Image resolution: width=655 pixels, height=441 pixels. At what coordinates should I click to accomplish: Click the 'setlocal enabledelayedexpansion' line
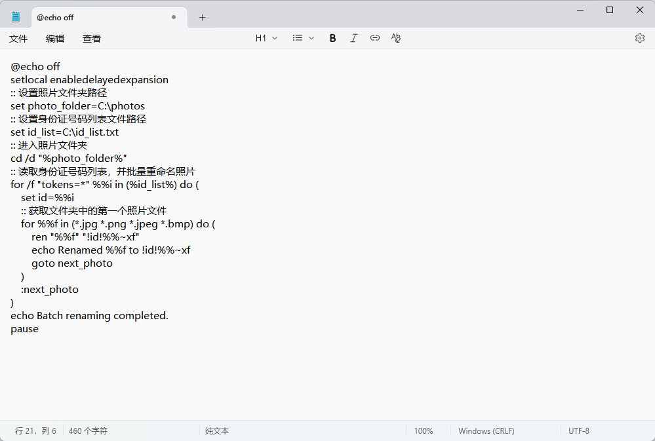click(x=89, y=79)
